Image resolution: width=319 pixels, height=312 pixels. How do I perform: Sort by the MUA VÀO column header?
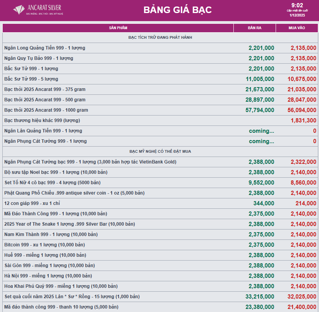click(296, 27)
